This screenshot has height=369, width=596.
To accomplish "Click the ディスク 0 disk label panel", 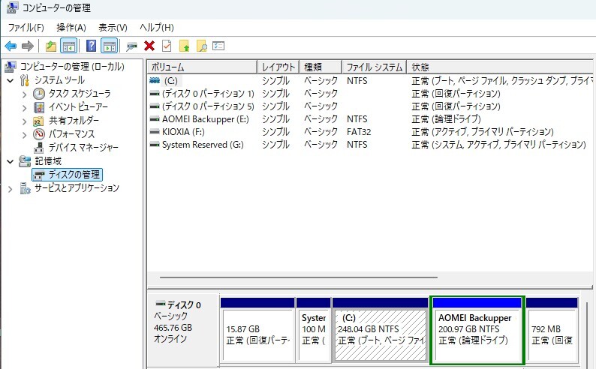I will [x=183, y=328].
